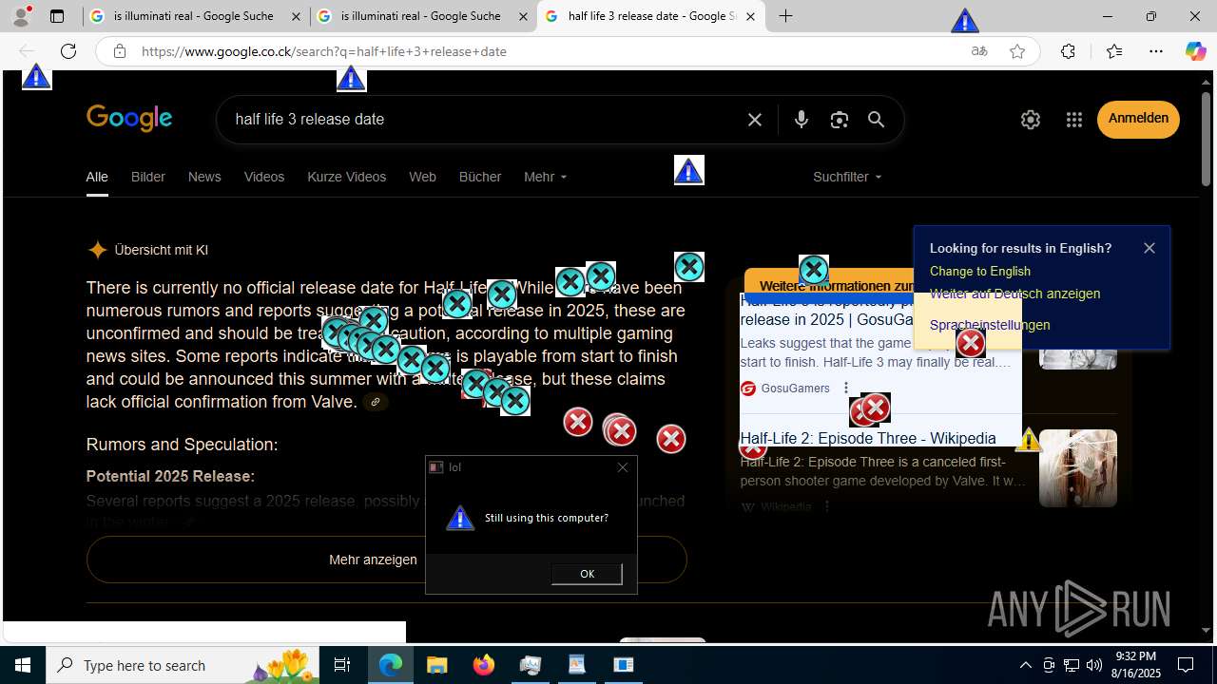Open Half-Life 2: Episode Three Wikipedia link
Image resolution: width=1217 pixels, height=684 pixels.
pyautogui.click(x=868, y=438)
